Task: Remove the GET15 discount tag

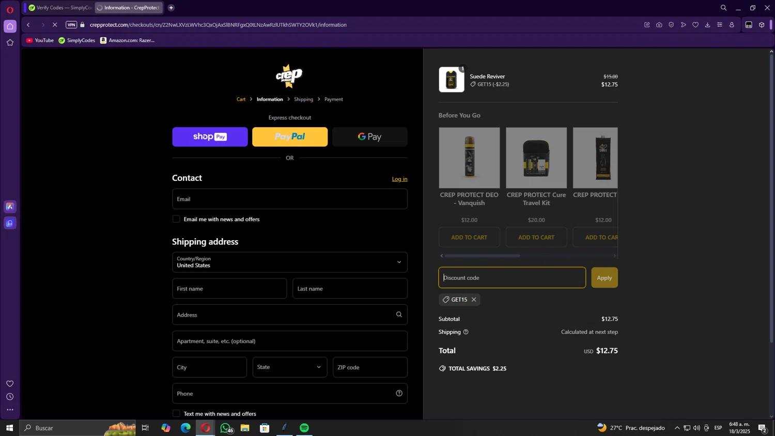Action: (474, 300)
